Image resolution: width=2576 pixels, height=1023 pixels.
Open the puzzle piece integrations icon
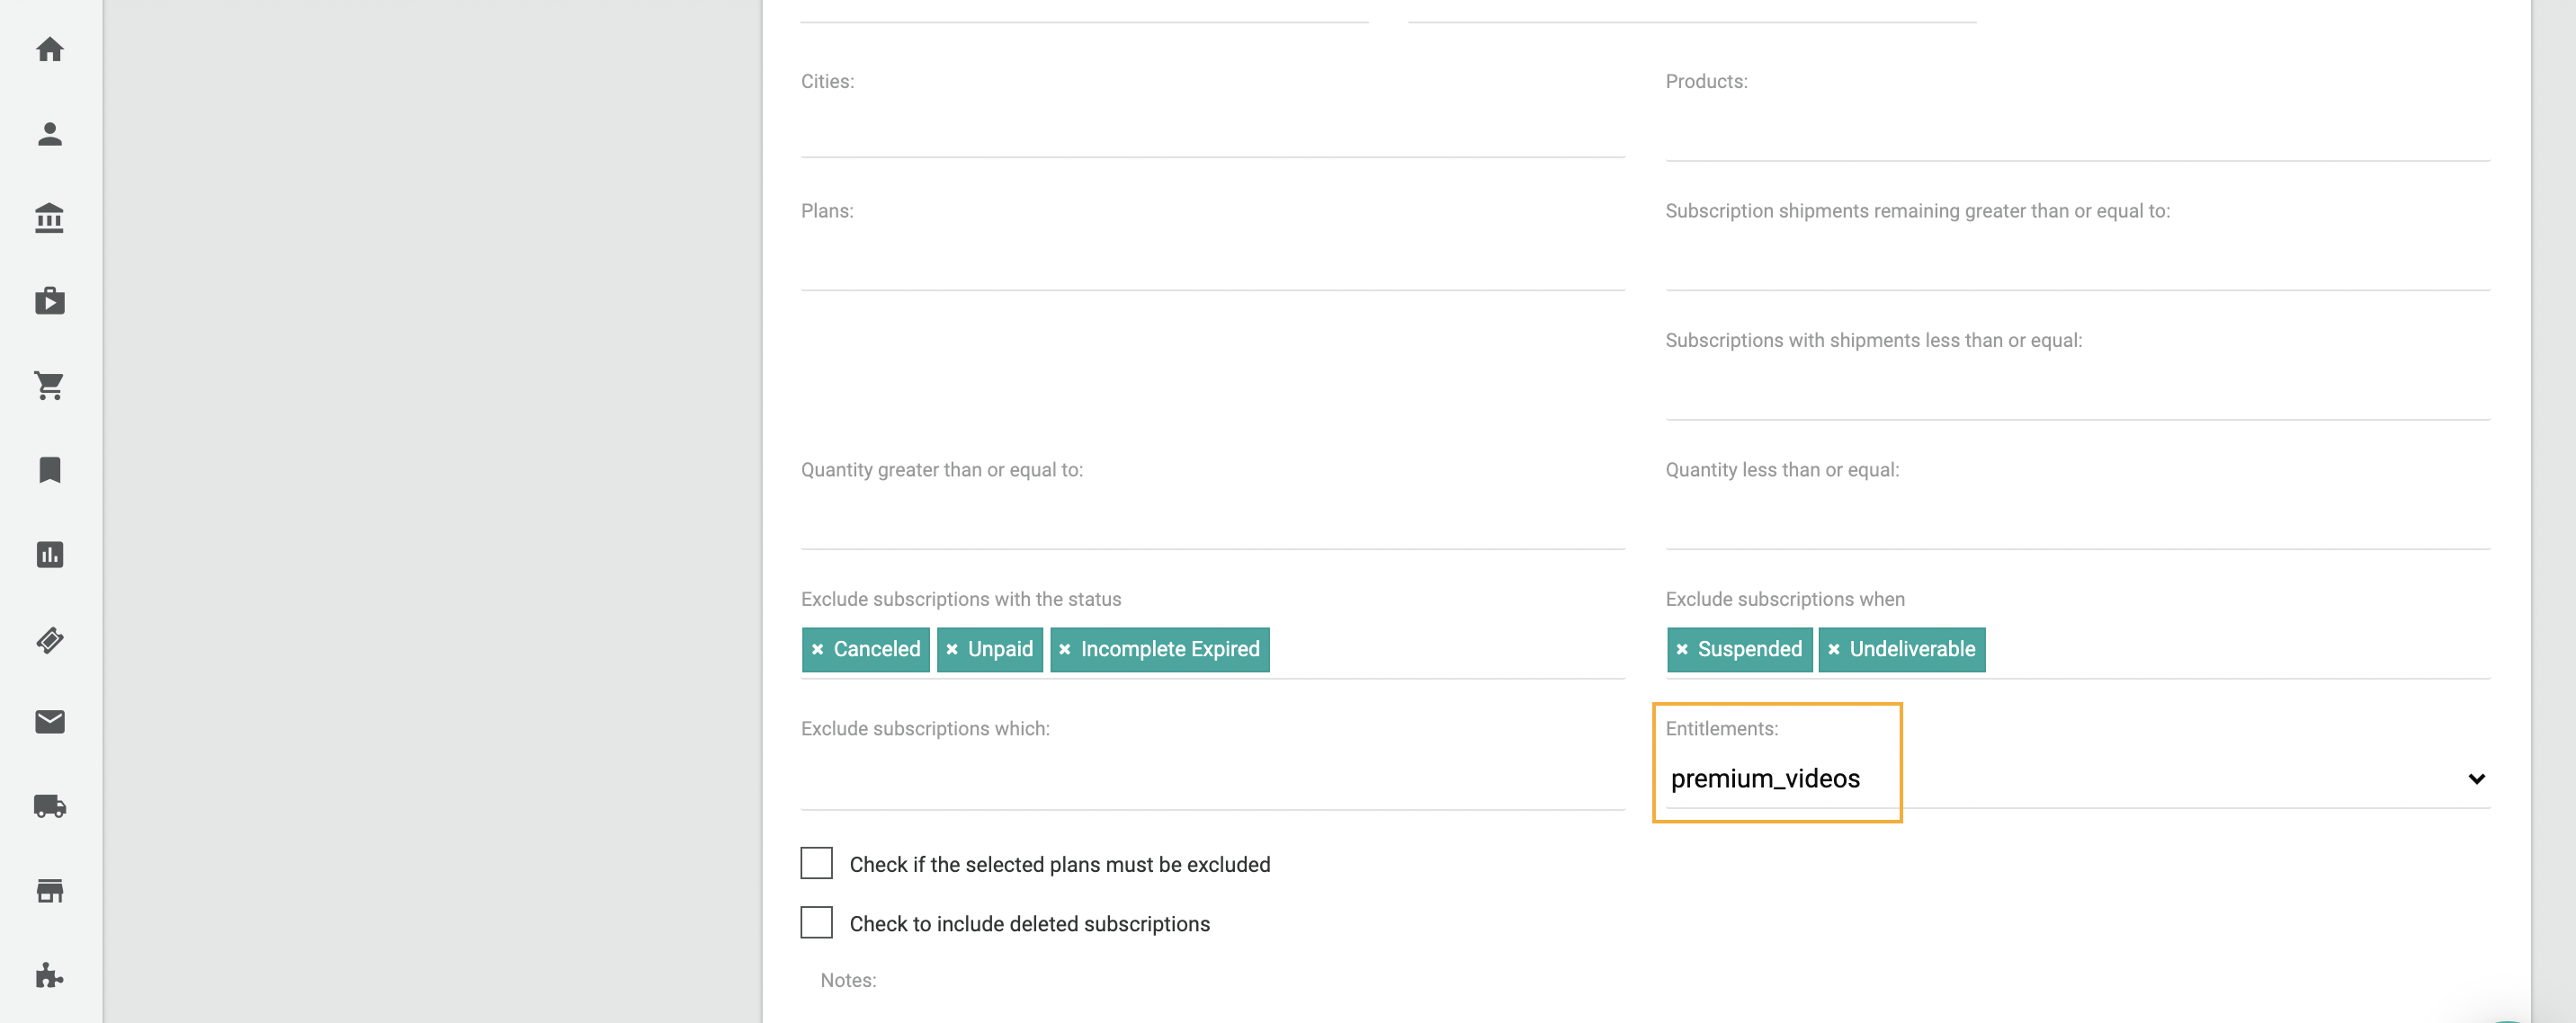pos(50,975)
